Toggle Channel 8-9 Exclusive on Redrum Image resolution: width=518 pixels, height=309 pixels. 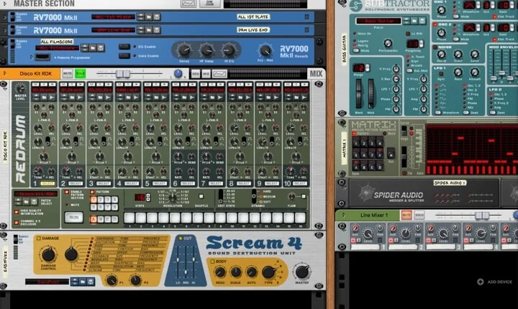[17, 223]
